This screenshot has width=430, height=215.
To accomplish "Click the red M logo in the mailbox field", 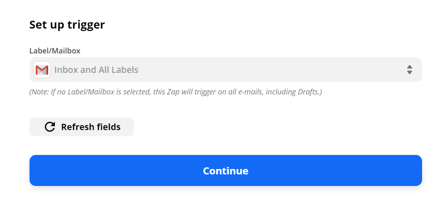I will pyautogui.click(x=42, y=70).
